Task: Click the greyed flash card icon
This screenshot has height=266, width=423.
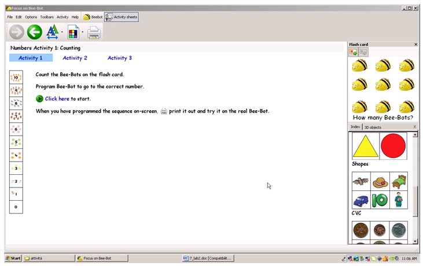Action: 363,51
